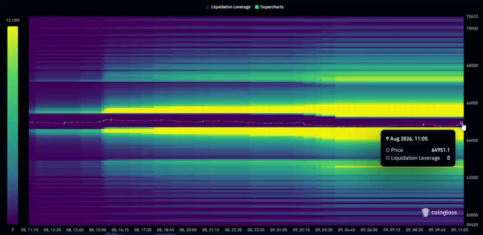Select the 08, 18:45 time label
This screenshot has width=483, height=235.
click(x=166, y=230)
